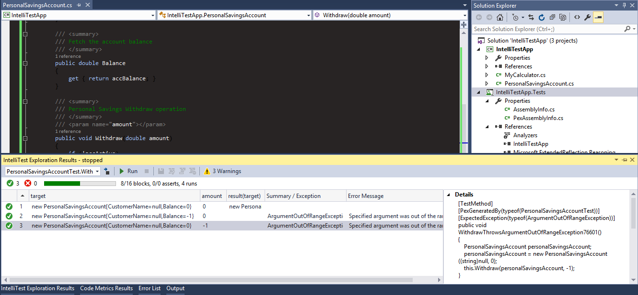This screenshot has width=638, height=295.
Task: Collapse the IntelliTestApp project node
Action: click(x=478, y=49)
